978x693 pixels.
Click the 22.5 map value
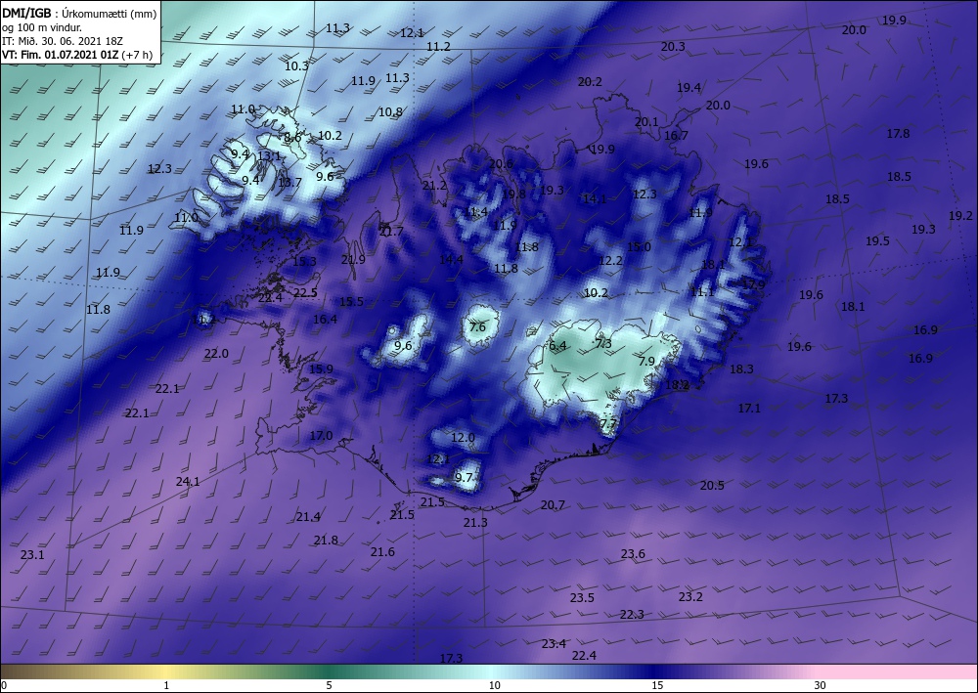click(x=305, y=293)
